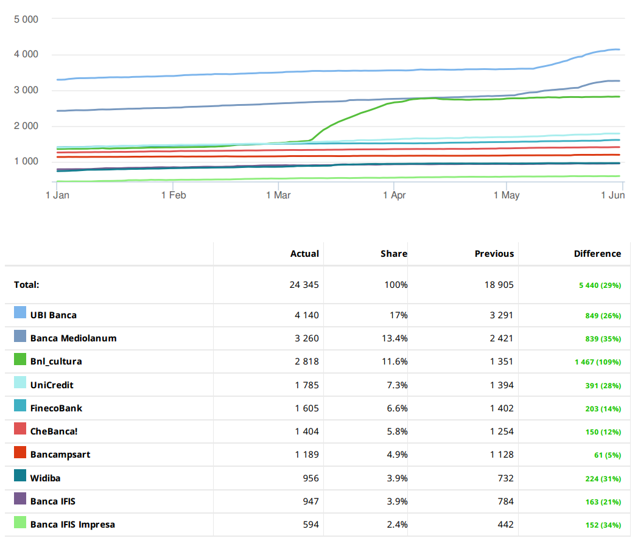Select the Banca IFIS Impresa row label

(72, 525)
